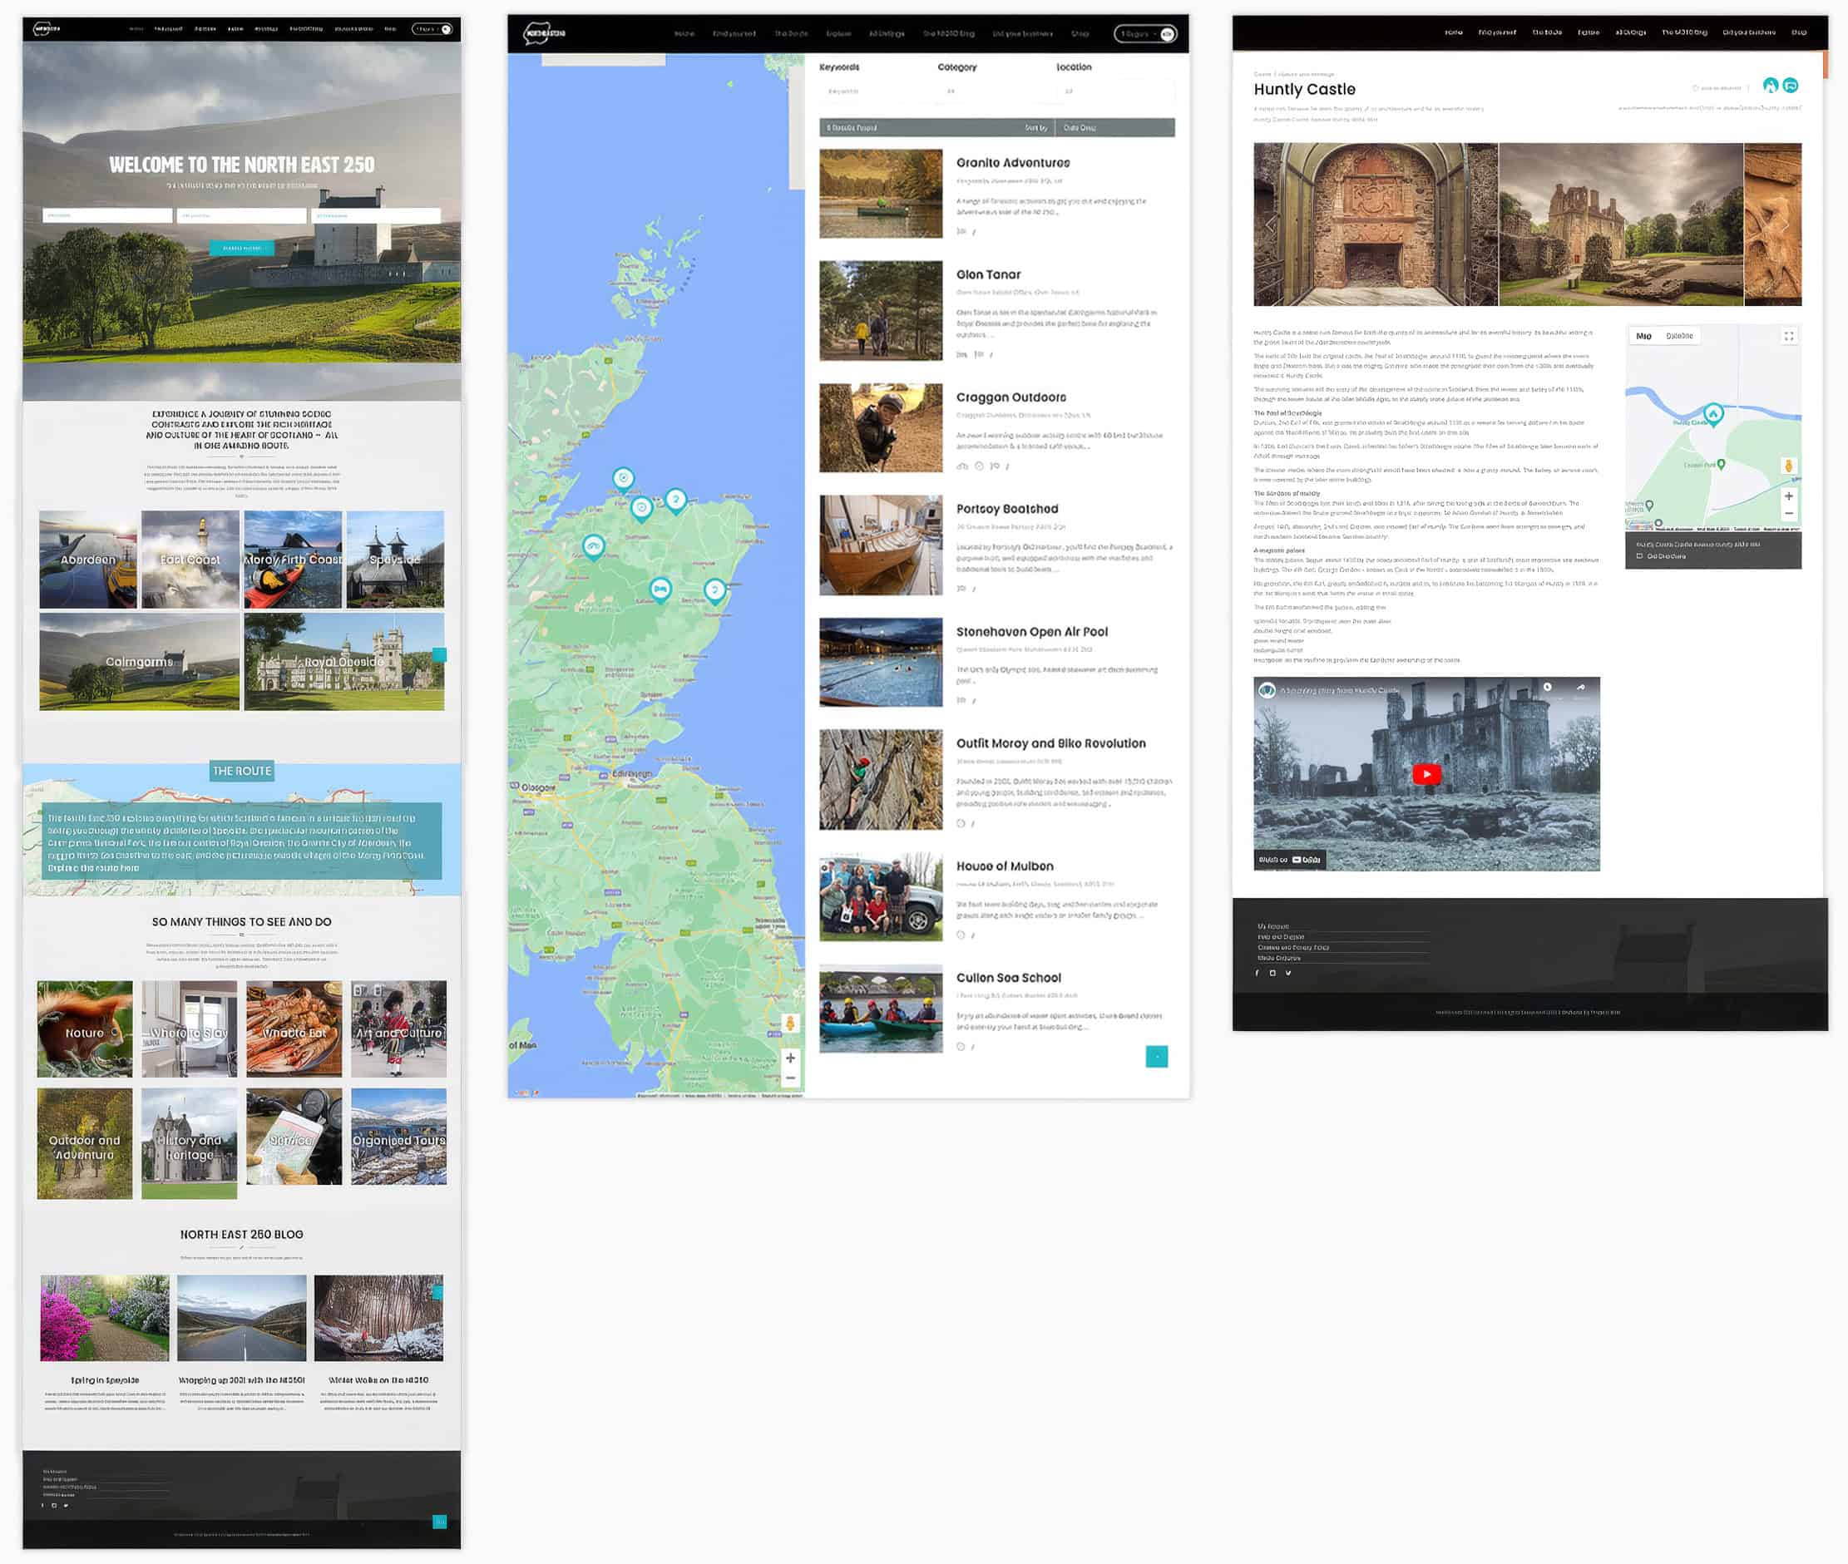Click 'Explore the route here' link on home page
This screenshot has height=1564, width=1848.
pos(93,868)
